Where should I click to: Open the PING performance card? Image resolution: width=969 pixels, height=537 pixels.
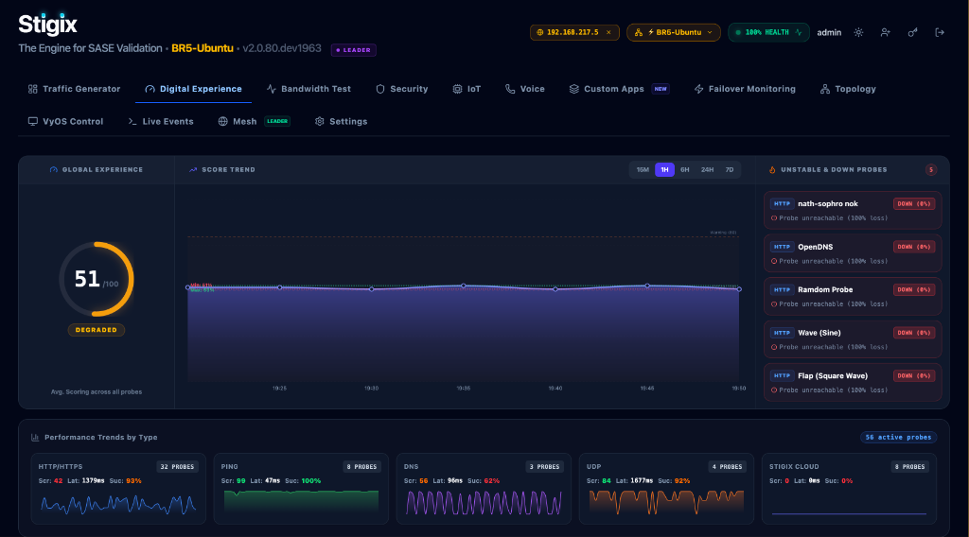(x=301, y=489)
